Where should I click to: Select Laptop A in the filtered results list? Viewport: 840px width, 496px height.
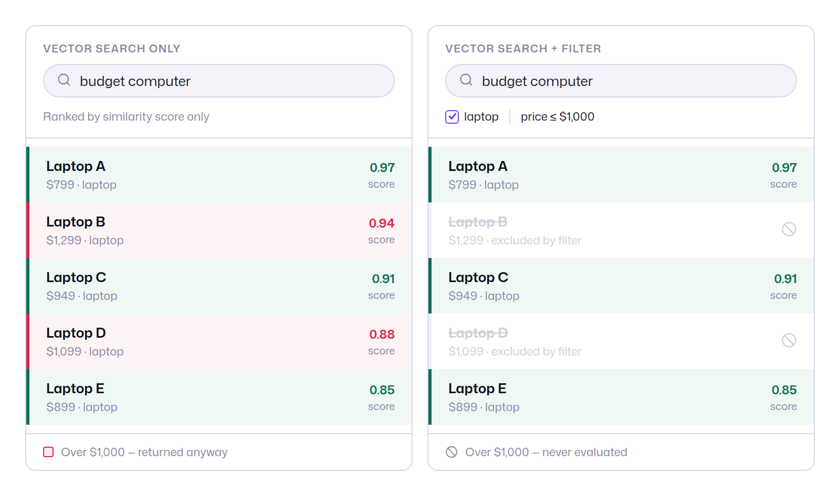pyautogui.click(x=621, y=175)
